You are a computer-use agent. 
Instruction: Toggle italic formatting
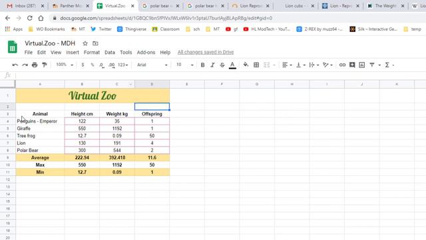point(212,65)
